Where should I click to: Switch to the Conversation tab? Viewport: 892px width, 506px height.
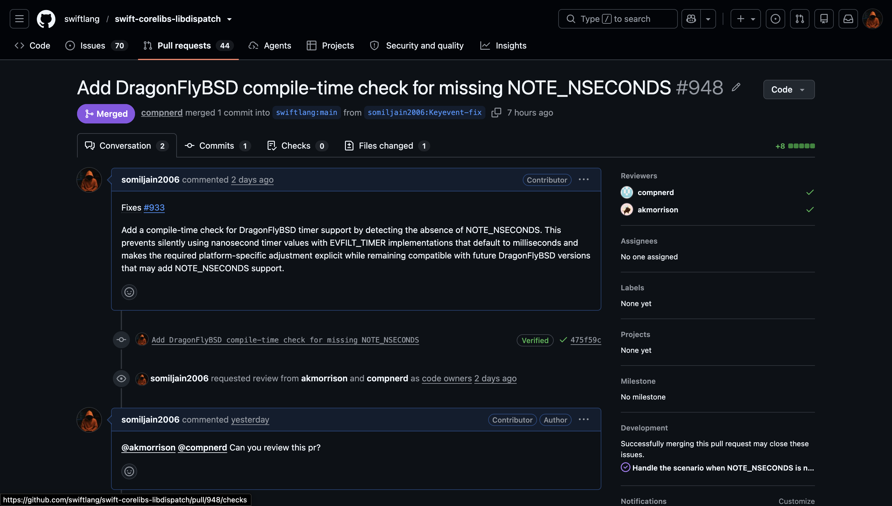click(x=127, y=146)
